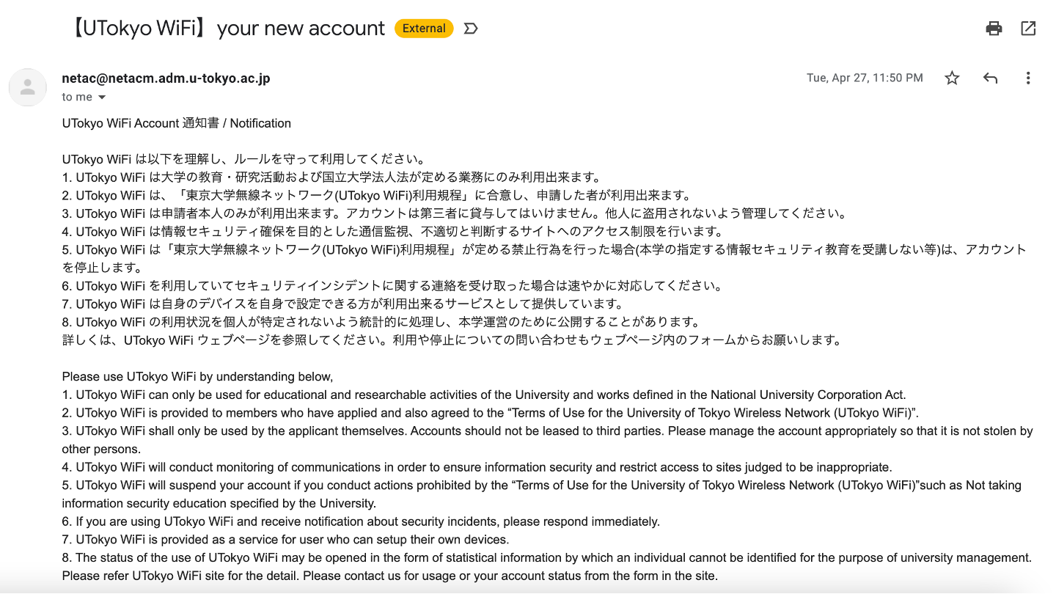Click the 'to me' recipient text
This screenshot has height=594, width=1056.
77,97
